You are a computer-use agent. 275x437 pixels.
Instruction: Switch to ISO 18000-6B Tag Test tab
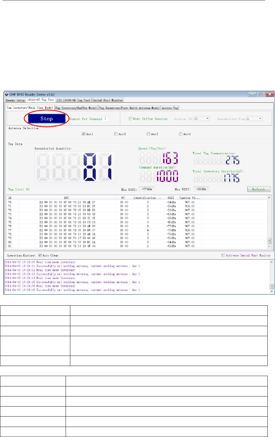[x=73, y=100]
